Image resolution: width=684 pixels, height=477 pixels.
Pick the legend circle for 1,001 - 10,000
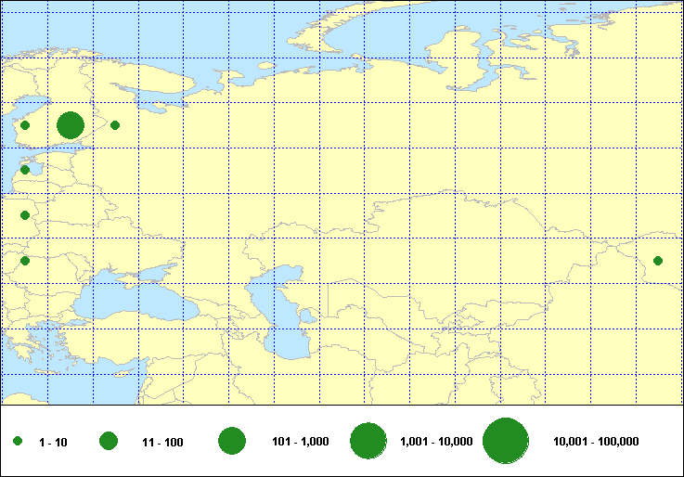coord(368,442)
